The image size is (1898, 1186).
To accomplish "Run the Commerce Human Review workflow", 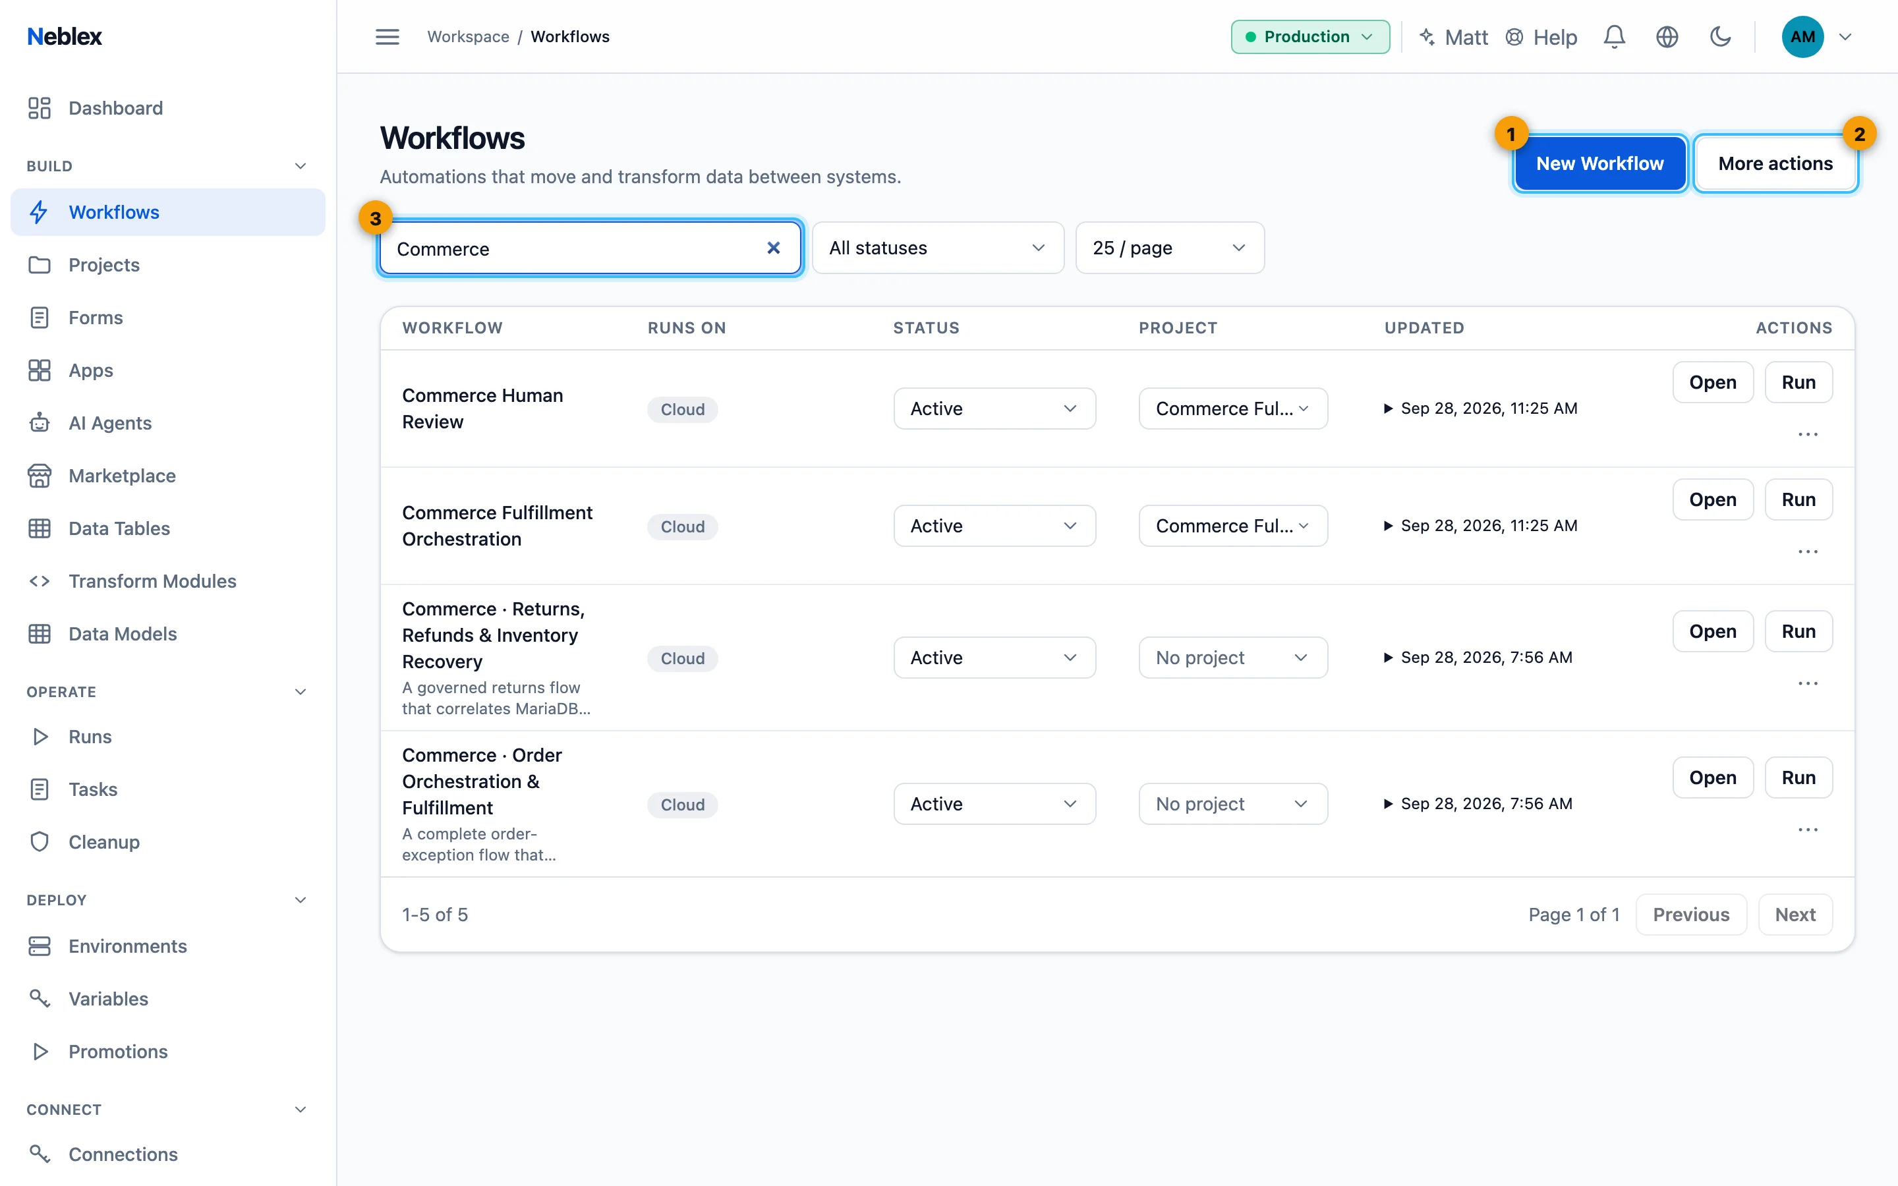I will (x=1798, y=382).
